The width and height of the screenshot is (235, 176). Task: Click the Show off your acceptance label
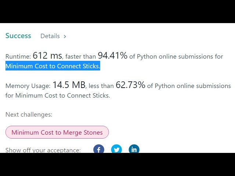coord(43,150)
